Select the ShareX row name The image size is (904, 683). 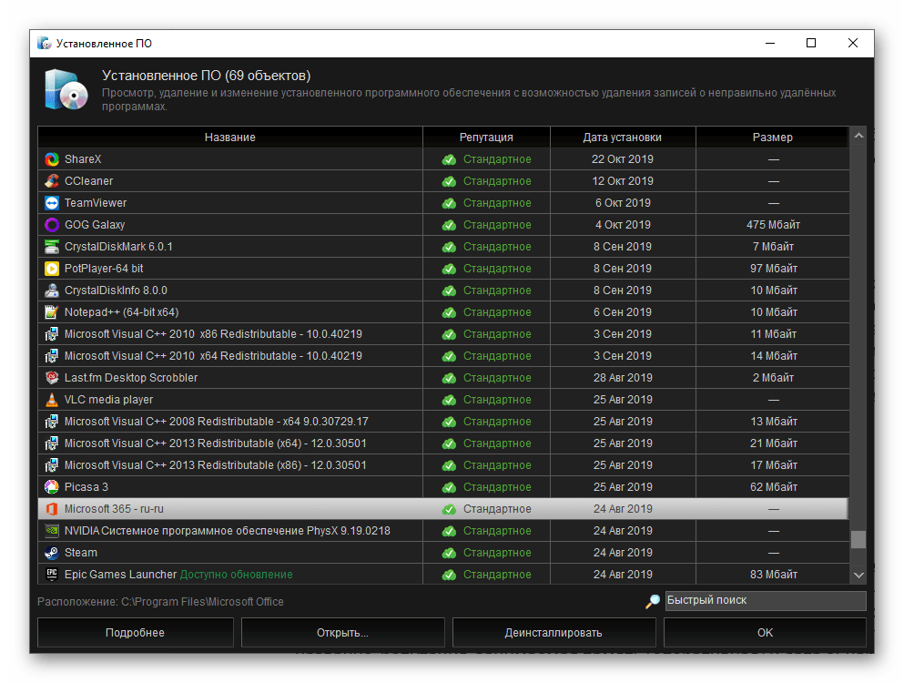pyautogui.click(x=83, y=159)
